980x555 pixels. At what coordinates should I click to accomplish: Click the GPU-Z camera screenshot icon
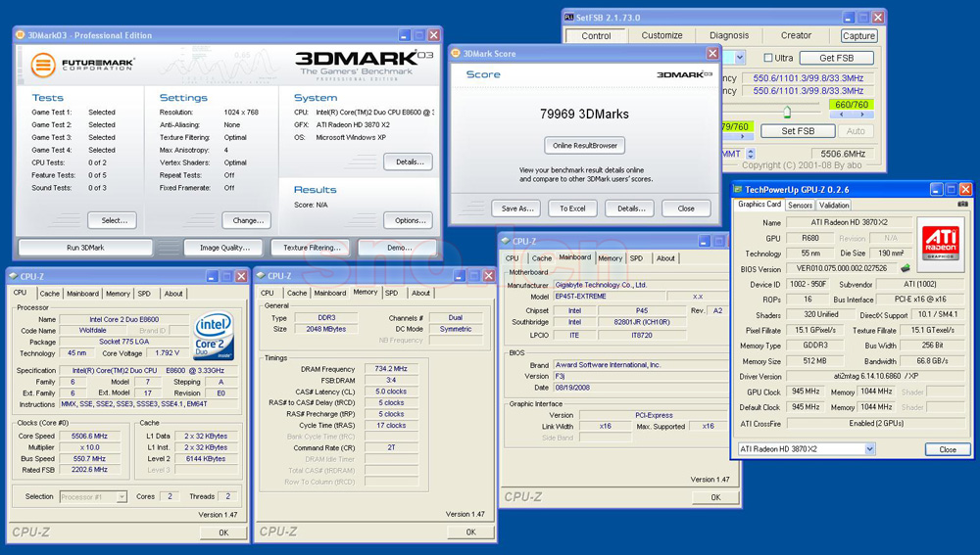tap(962, 204)
